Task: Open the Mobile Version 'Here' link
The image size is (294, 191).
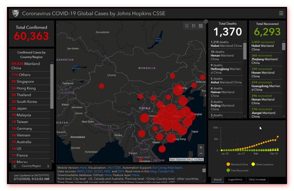Action: (83, 168)
